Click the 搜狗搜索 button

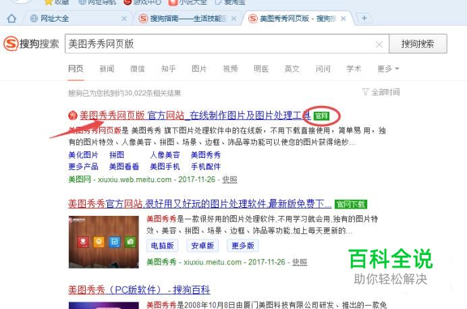(418, 44)
